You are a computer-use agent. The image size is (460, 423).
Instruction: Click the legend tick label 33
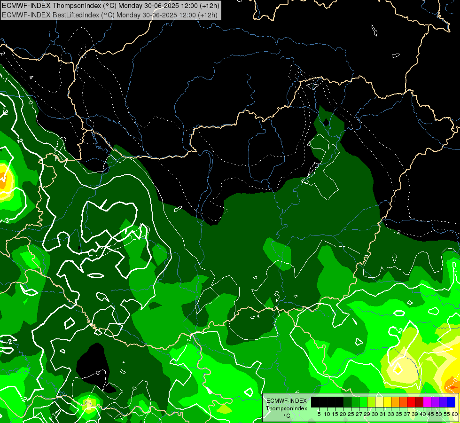391,414
